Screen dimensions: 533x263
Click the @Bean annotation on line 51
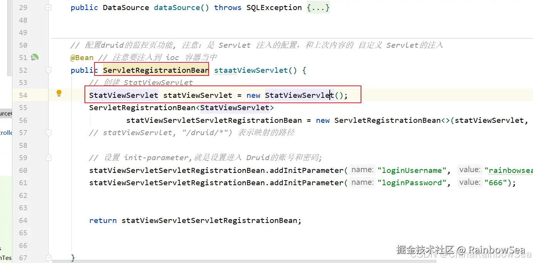click(82, 58)
